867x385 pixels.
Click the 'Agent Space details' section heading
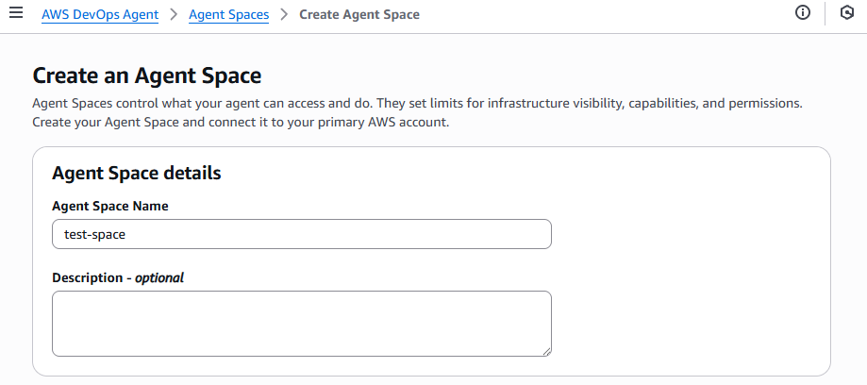[136, 173]
